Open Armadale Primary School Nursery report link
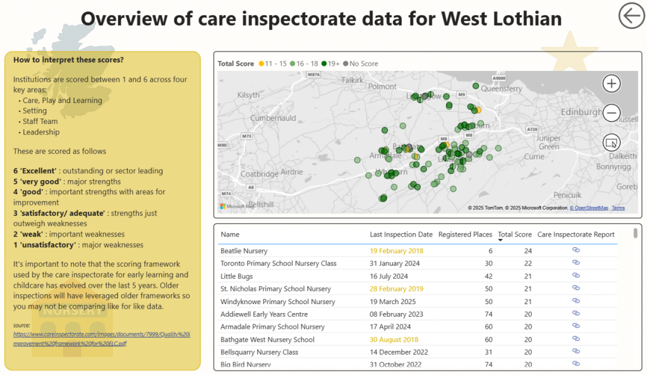 click(x=576, y=326)
